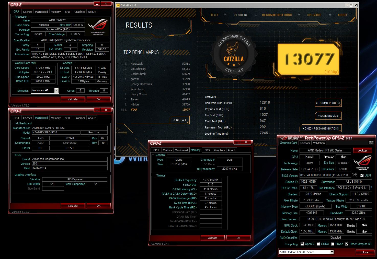Image resolution: width=377 pixels, height=259 pixels.
Task: Click the Driver Version field in GPU-Z
Action: pyautogui.click(x=336, y=219)
